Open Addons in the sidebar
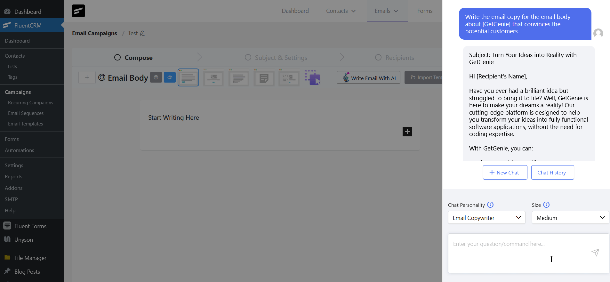610x282 pixels. click(14, 188)
